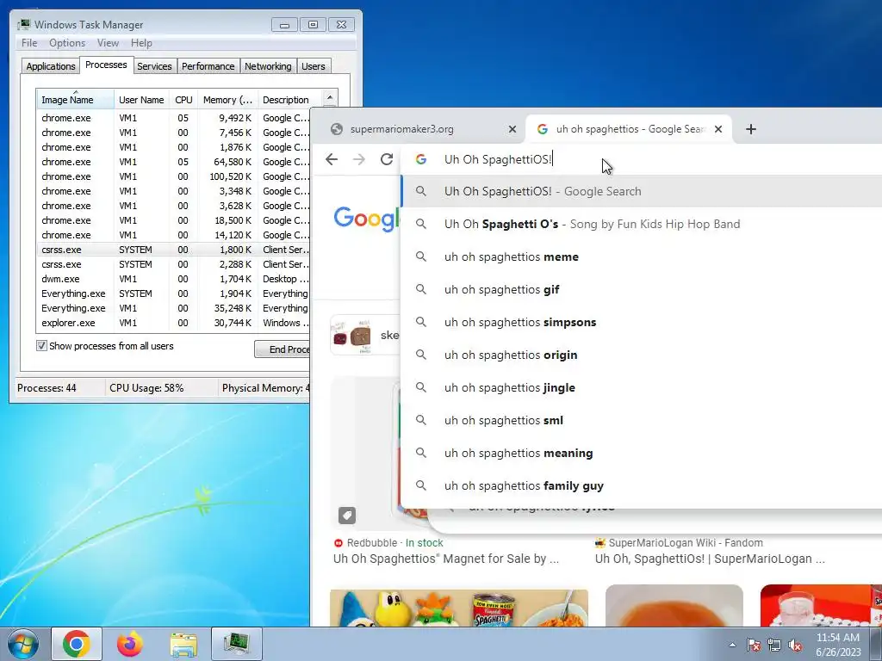Image resolution: width=882 pixels, height=661 pixels.
Task: Sort processes by Memory column
Action: click(227, 100)
